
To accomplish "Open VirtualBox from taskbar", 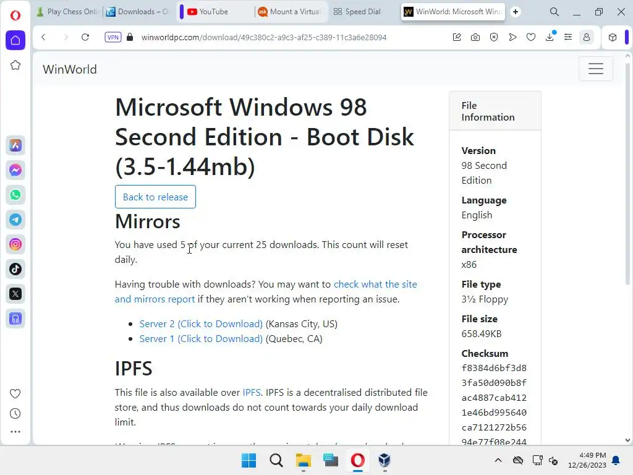I will pyautogui.click(x=384, y=460).
